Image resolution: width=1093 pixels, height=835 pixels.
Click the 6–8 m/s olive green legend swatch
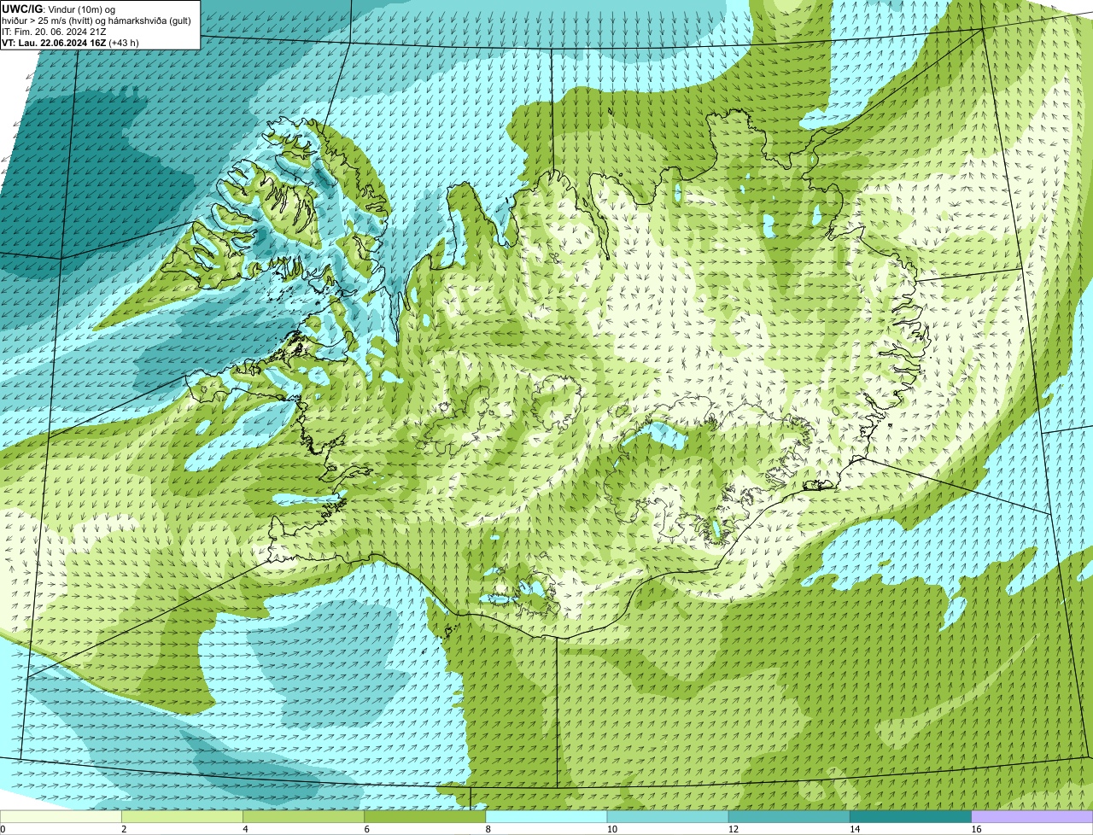click(425, 817)
